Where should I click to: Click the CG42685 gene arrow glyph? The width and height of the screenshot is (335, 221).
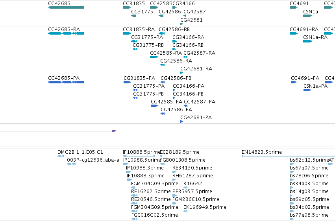point(66,7)
